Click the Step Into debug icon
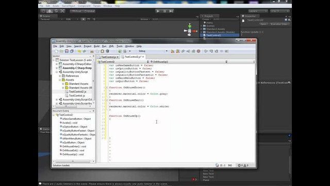The width and height of the screenshot is (330, 186). click(x=211, y=51)
